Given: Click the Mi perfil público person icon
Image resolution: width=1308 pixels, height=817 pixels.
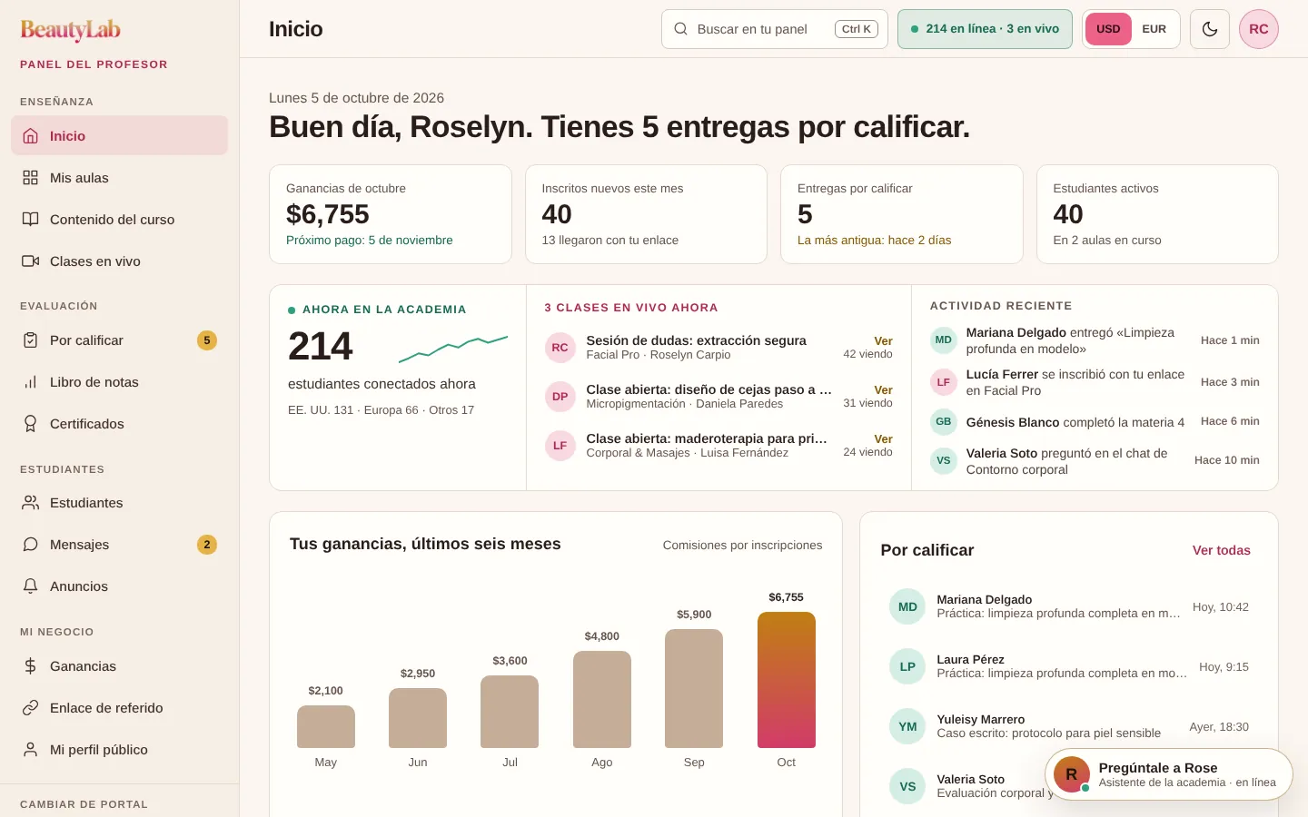Looking at the screenshot, I should (31, 750).
